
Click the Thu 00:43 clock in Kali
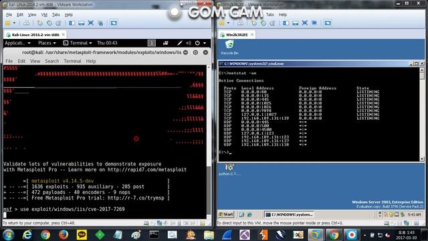(107, 43)
